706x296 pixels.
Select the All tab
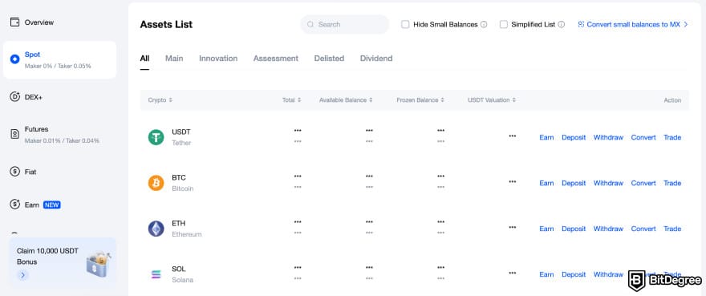click(x=144, y=58)
